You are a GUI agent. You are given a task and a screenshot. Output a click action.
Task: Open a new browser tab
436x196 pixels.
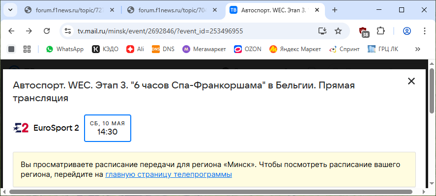click(335, 10)
